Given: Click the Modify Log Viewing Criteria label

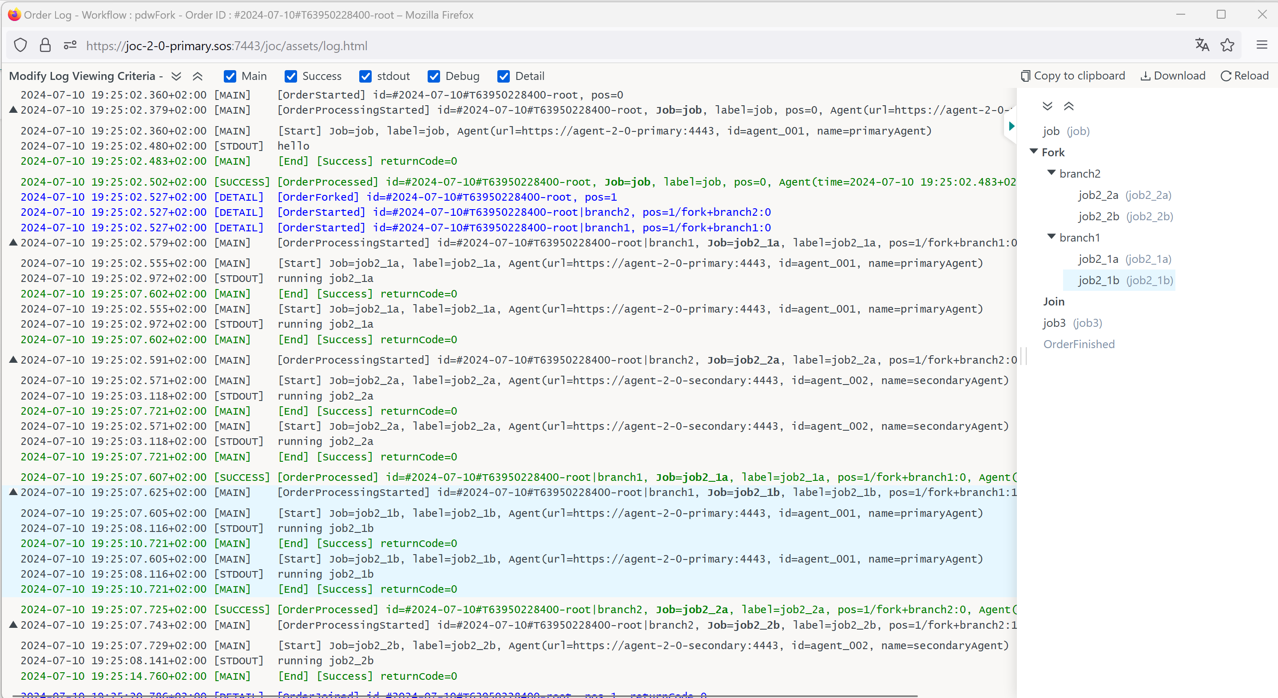Looking at the screenshot, I should (86, 76).
